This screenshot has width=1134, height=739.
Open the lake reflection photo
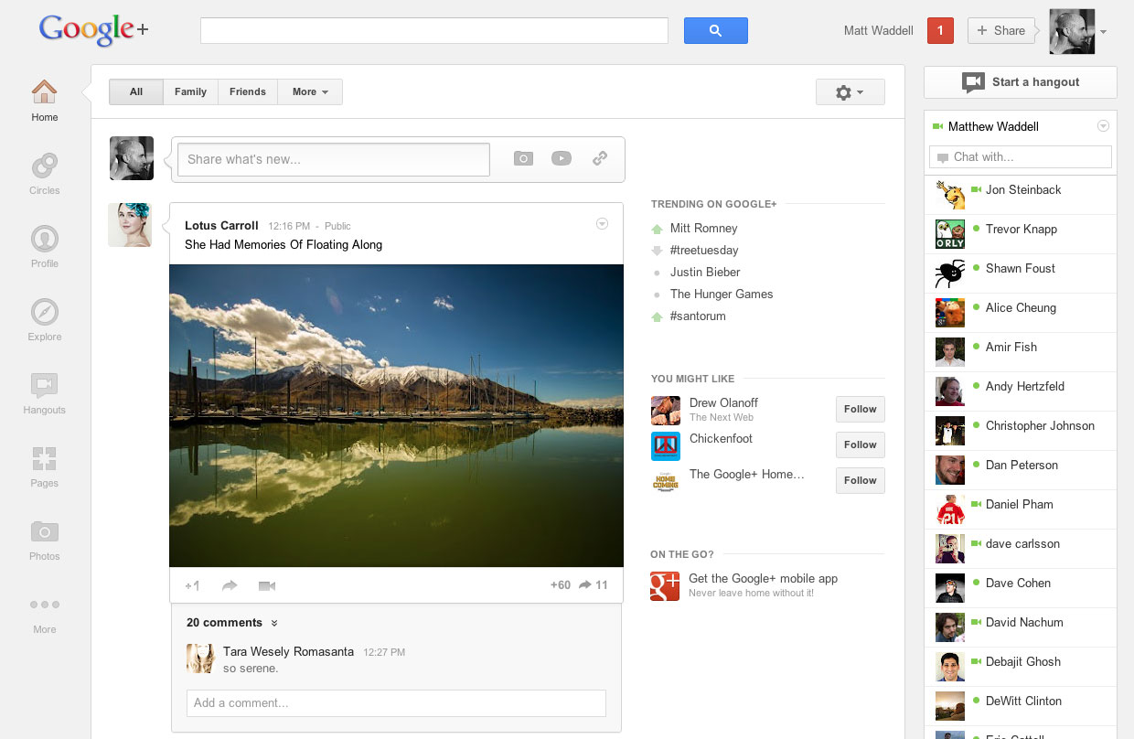click(x=396, y=416)
